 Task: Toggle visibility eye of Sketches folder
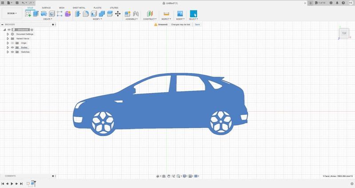coord(12,52)
